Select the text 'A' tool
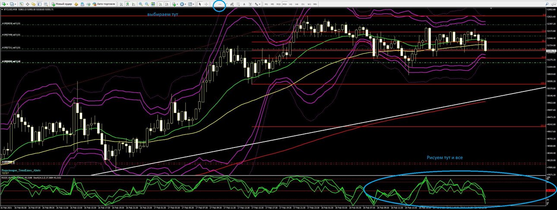 pos(244,4)
